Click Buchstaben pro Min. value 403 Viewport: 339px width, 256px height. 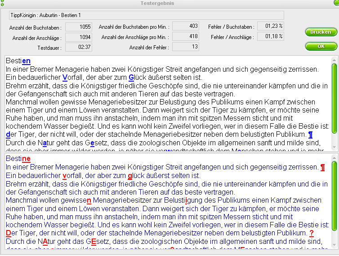tap(186, 26)
